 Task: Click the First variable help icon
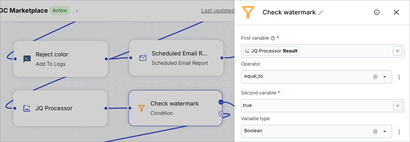pyautogui.click(x=273, y=38)
